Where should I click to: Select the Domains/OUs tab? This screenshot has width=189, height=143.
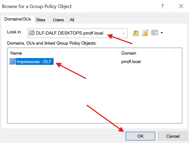click(x=18, y=19)
